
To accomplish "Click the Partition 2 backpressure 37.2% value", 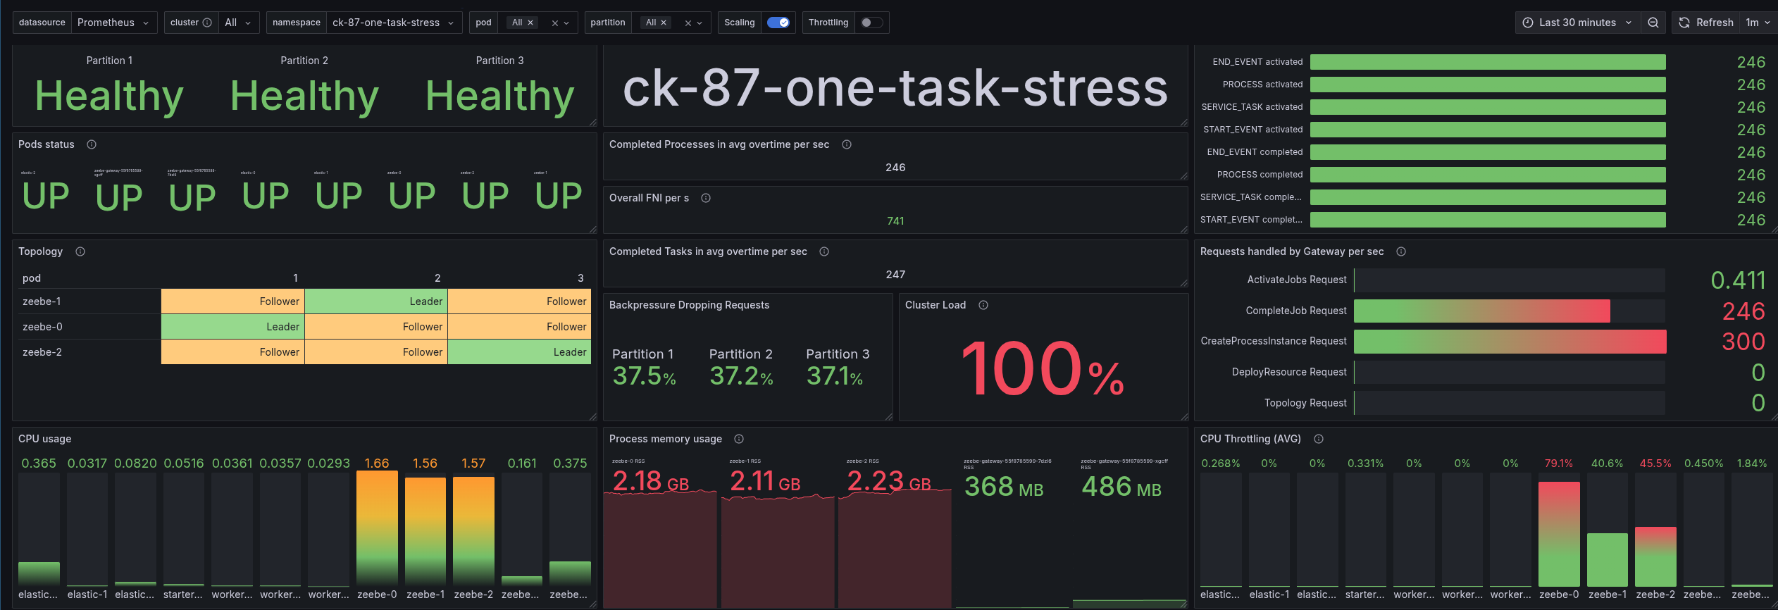I will click(741, 376).
